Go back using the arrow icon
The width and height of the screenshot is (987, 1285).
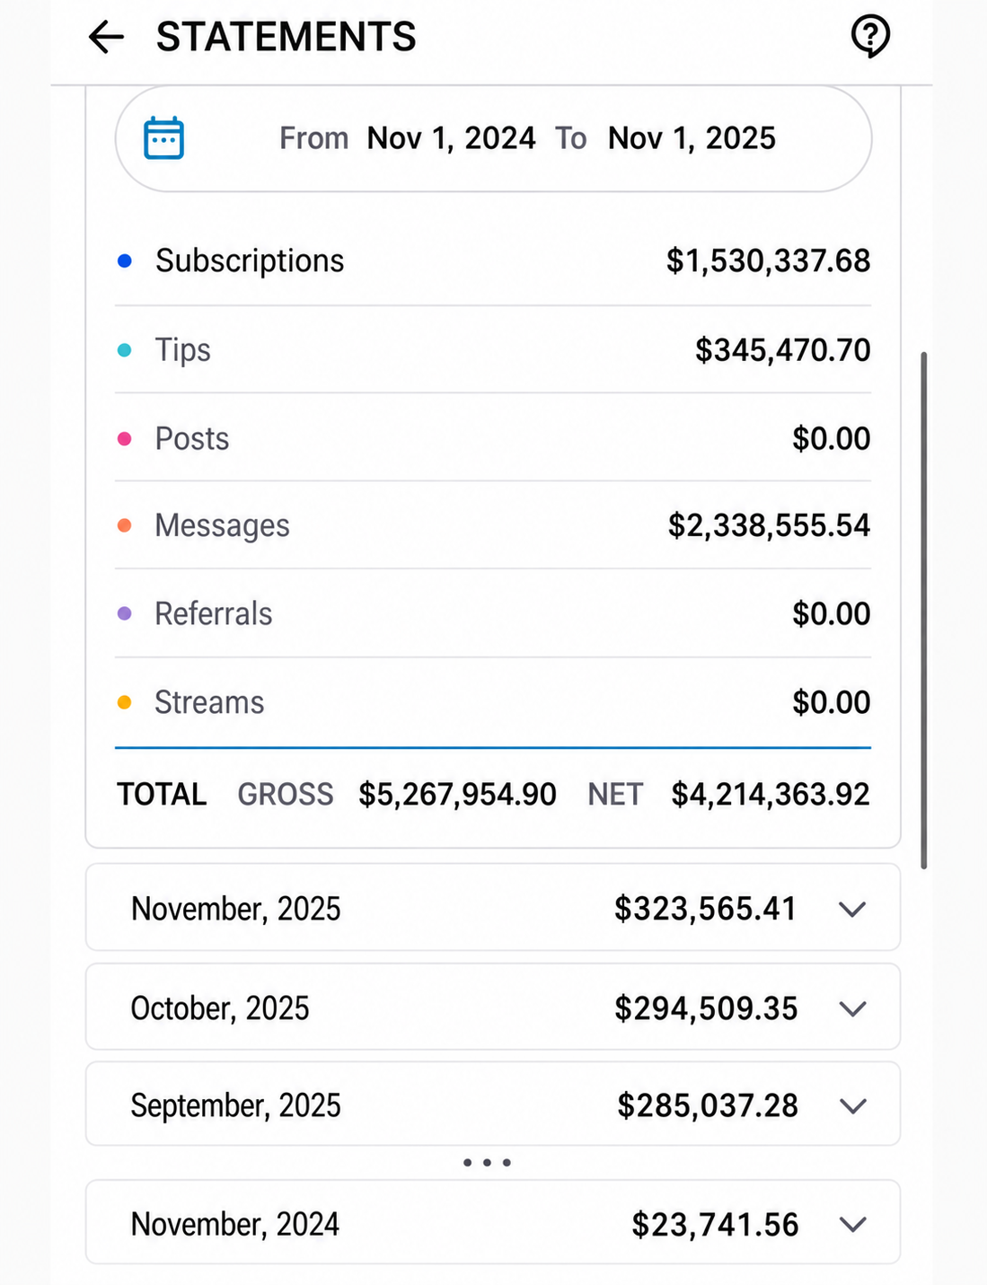pyautogui.click(x=106, y=37)
